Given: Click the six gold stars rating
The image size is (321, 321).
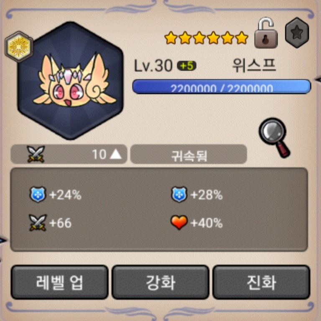Looking at the screenshot, I should click(x=206, y=38).
